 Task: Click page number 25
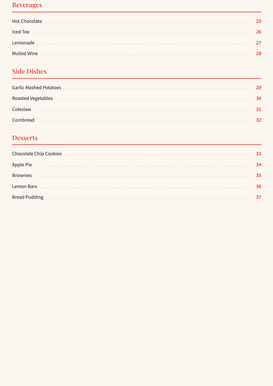click(x=259, y=21)
